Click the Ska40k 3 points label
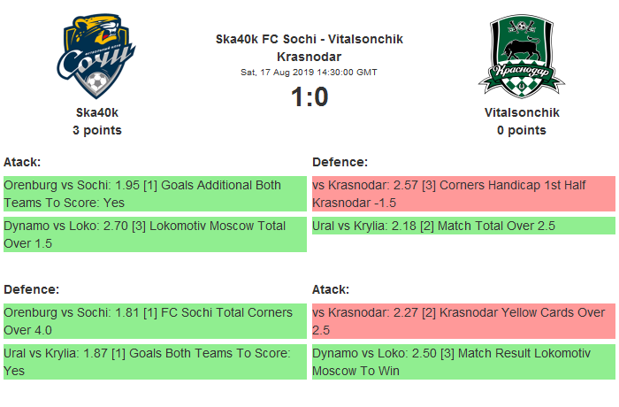The image size is (619, 407). pos(97,130)
